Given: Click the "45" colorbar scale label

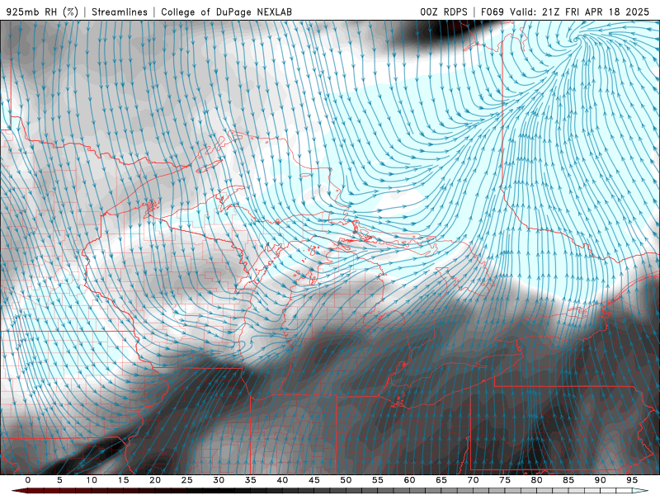Looking at the screenshot, I should [314, 480].
